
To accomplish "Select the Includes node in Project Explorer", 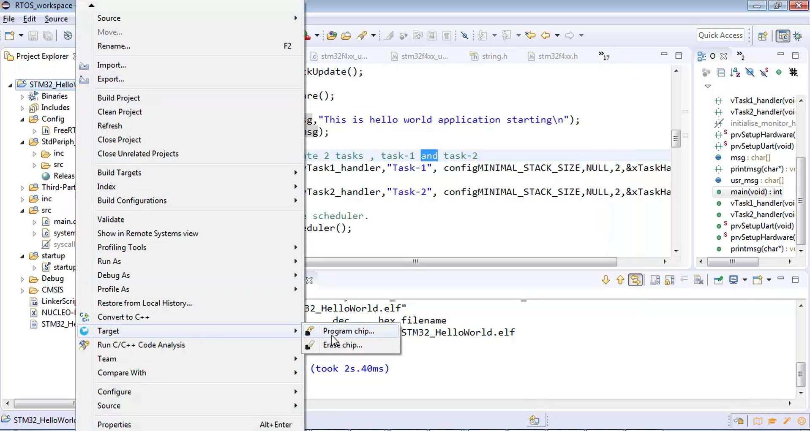I will tap(49, 107).
